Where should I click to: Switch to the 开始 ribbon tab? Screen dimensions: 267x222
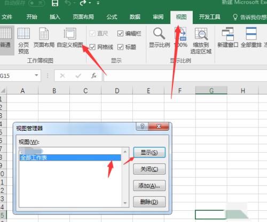coord(32,17)
